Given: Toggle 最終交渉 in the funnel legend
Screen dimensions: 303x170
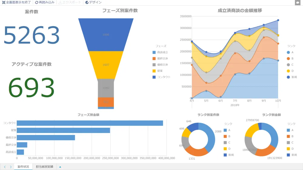Looking at the screenshot, I should (x=160, y=58).
